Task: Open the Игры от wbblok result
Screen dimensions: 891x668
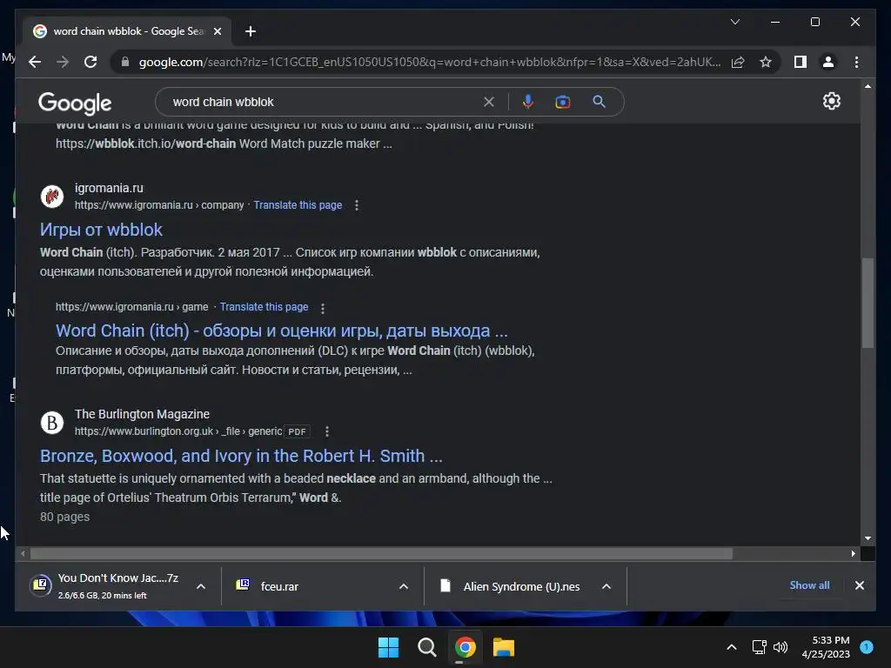Action: click(x=101, y=230)
